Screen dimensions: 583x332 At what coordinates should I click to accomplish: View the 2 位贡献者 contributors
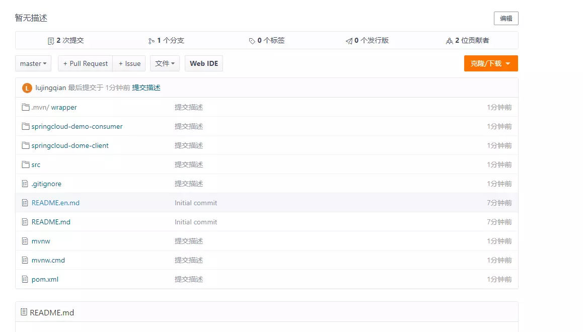pyautogui.click(x=468, y=40)
